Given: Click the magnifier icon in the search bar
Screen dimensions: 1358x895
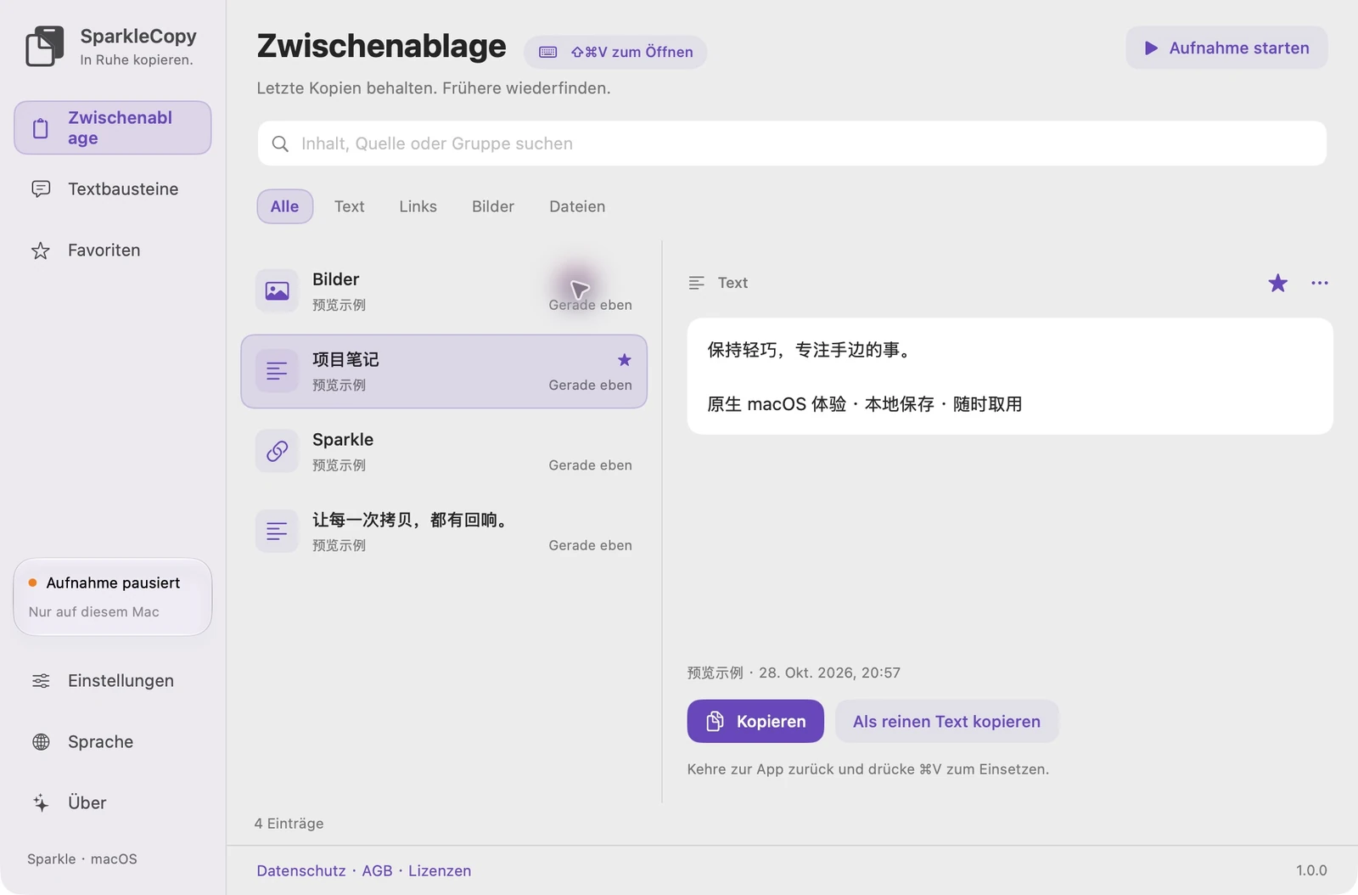Looking at the screenshot, I should click(280, 144).
